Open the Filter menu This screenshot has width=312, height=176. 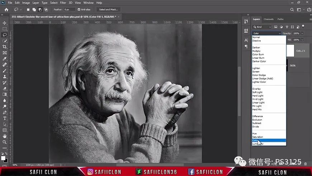pos(63,3)
